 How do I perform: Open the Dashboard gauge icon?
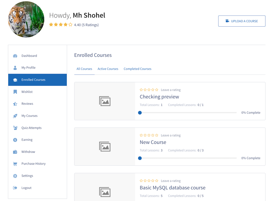point(15,56)
